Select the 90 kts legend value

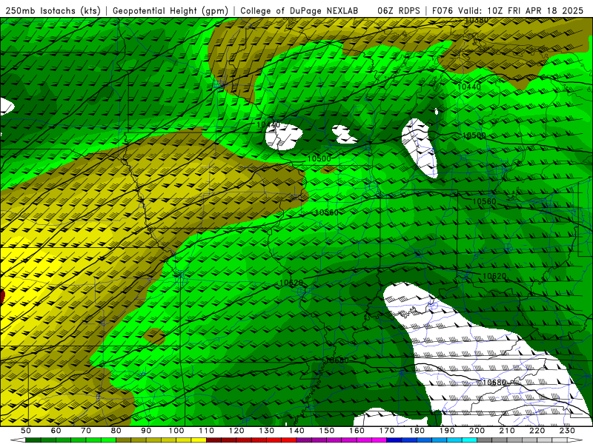click(x=146, y=431)
